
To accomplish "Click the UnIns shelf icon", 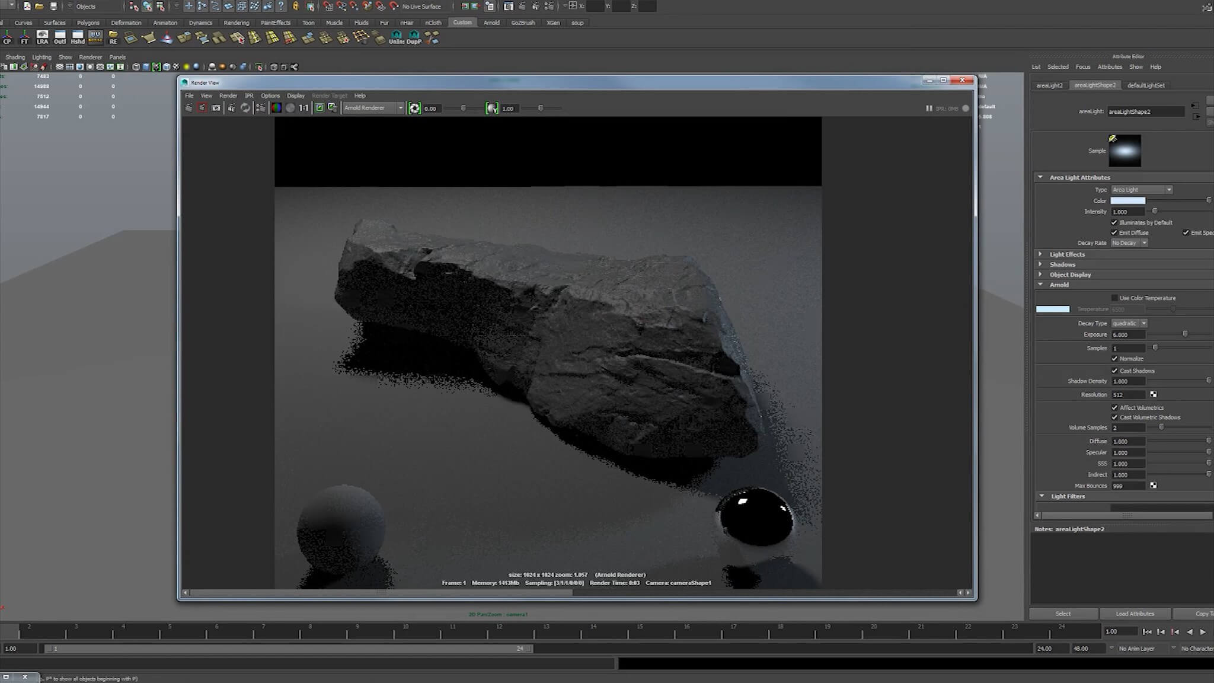I will pos(396,38).
